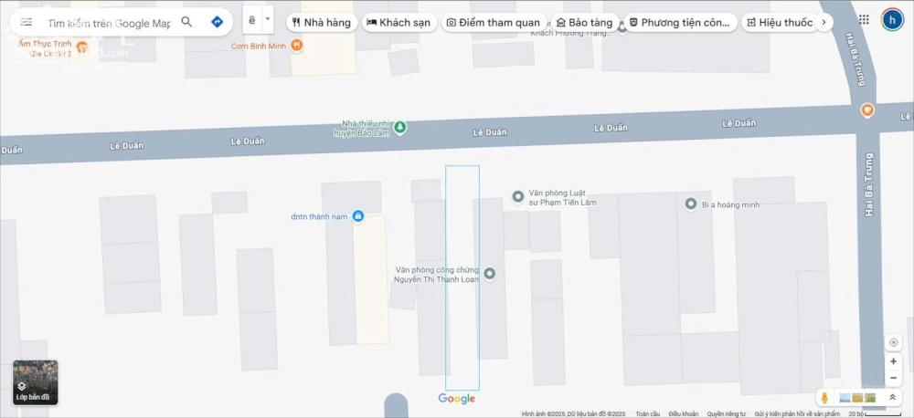Focus the Google Maps search field

[110, 23]
